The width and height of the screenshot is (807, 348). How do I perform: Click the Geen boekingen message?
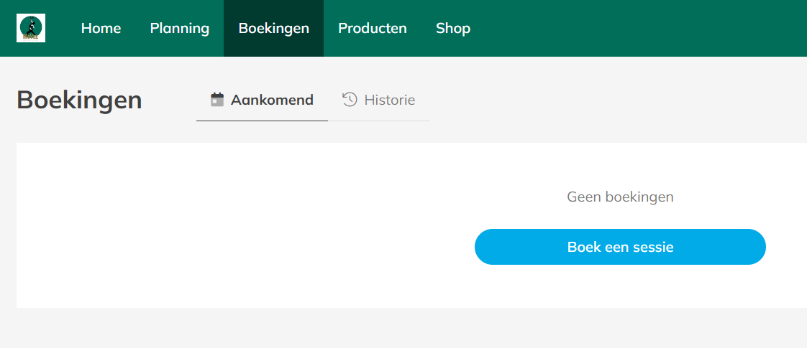[620, 197]
